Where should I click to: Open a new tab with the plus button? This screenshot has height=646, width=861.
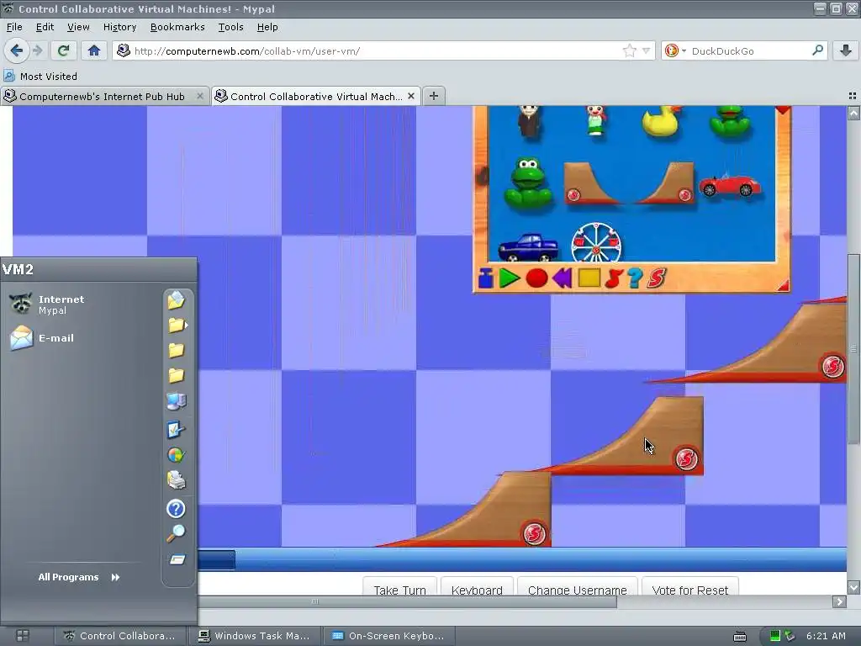[433, 96]
